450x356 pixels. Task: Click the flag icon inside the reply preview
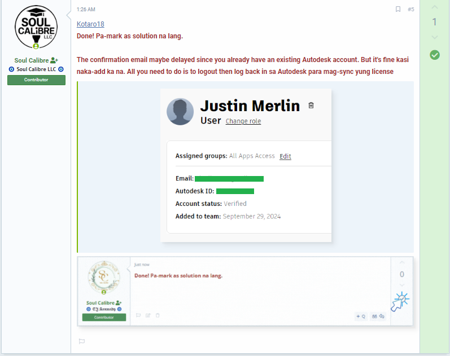click(138, 315)
